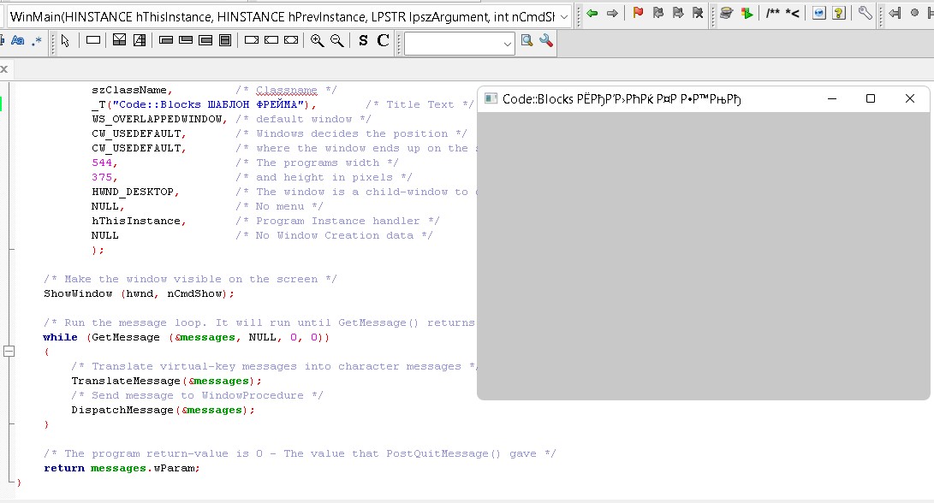The image size is (934, 503).
Task: Click the gray jump forward arrow
Action: pos(612,13)
